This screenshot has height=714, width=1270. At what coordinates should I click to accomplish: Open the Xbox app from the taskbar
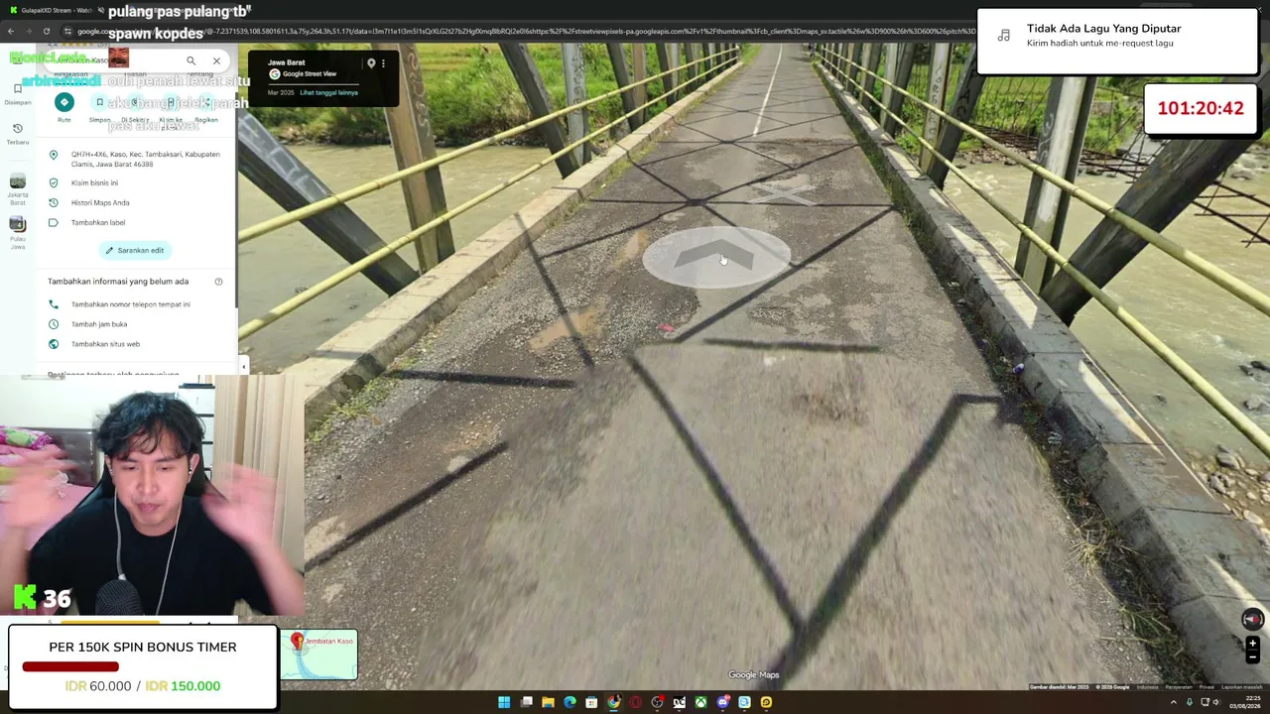coord(700,702)
